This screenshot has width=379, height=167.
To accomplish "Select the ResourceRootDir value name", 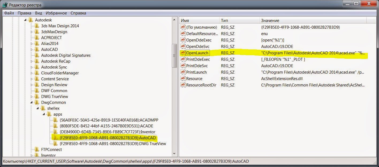I will 201,85.
